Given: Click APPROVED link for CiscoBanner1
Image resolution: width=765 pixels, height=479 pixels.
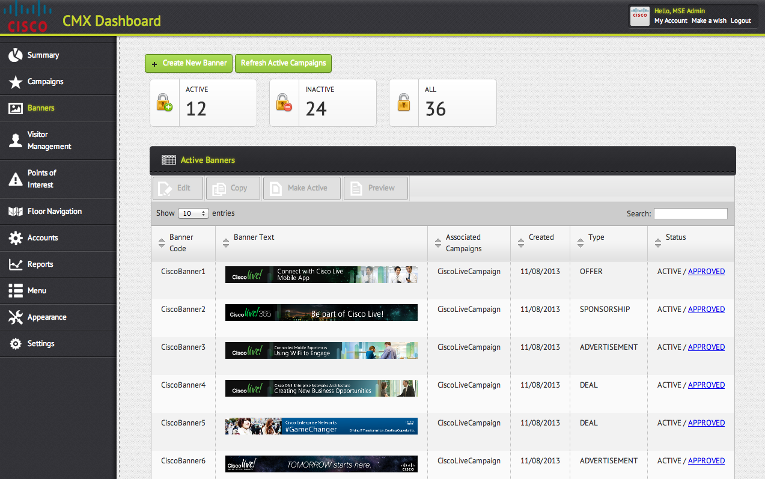Looking at the screenshot, I should tap(706, 272).
